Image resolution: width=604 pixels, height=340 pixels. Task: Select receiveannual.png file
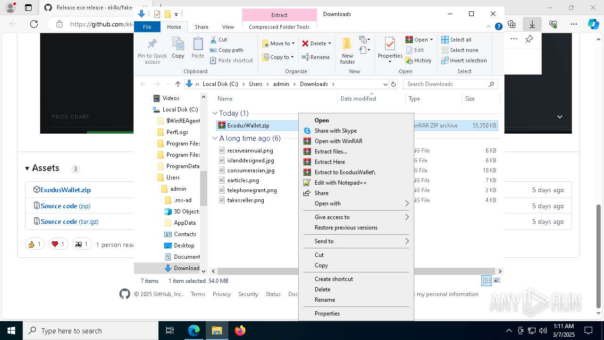(250, 151)
